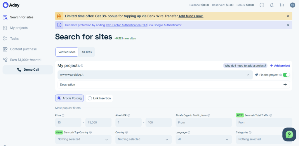Screen dimensions: 299x146
Task: Click info icon beside Ahrefs Organic Traffic
Action: (208, 115)
